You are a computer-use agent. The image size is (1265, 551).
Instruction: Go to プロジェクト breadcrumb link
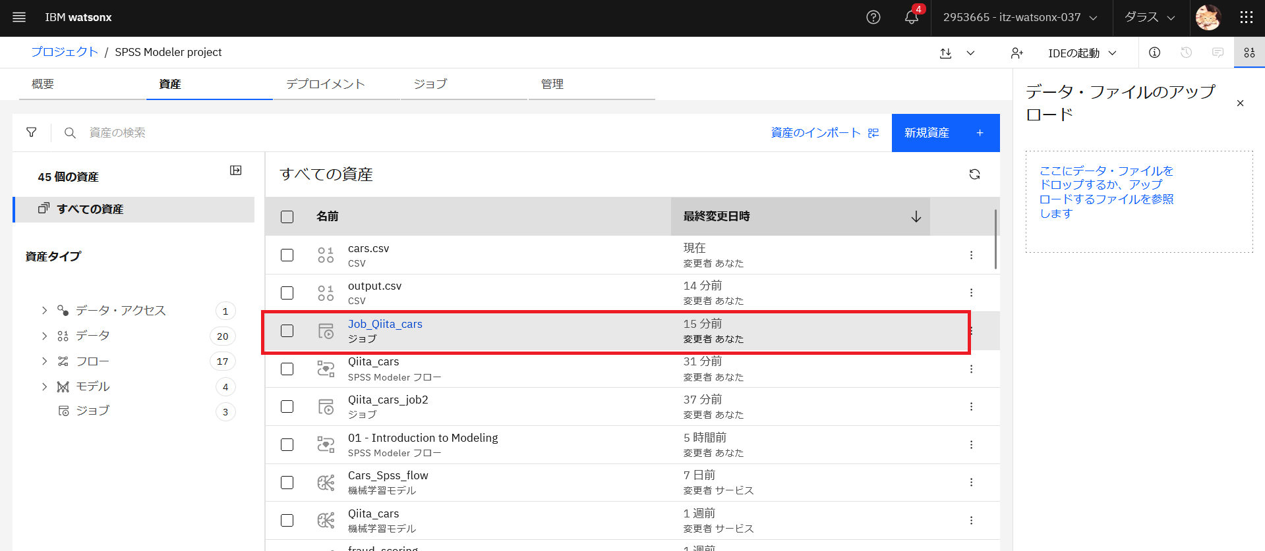coord(65,52)
